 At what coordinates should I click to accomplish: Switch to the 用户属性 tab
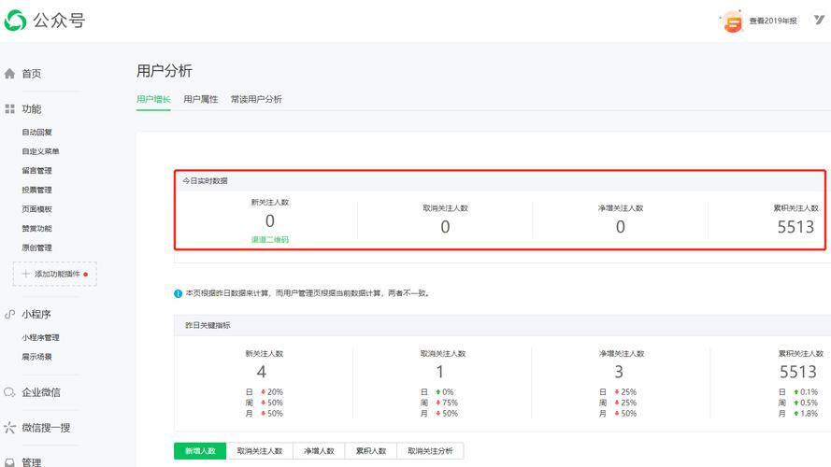201,99
